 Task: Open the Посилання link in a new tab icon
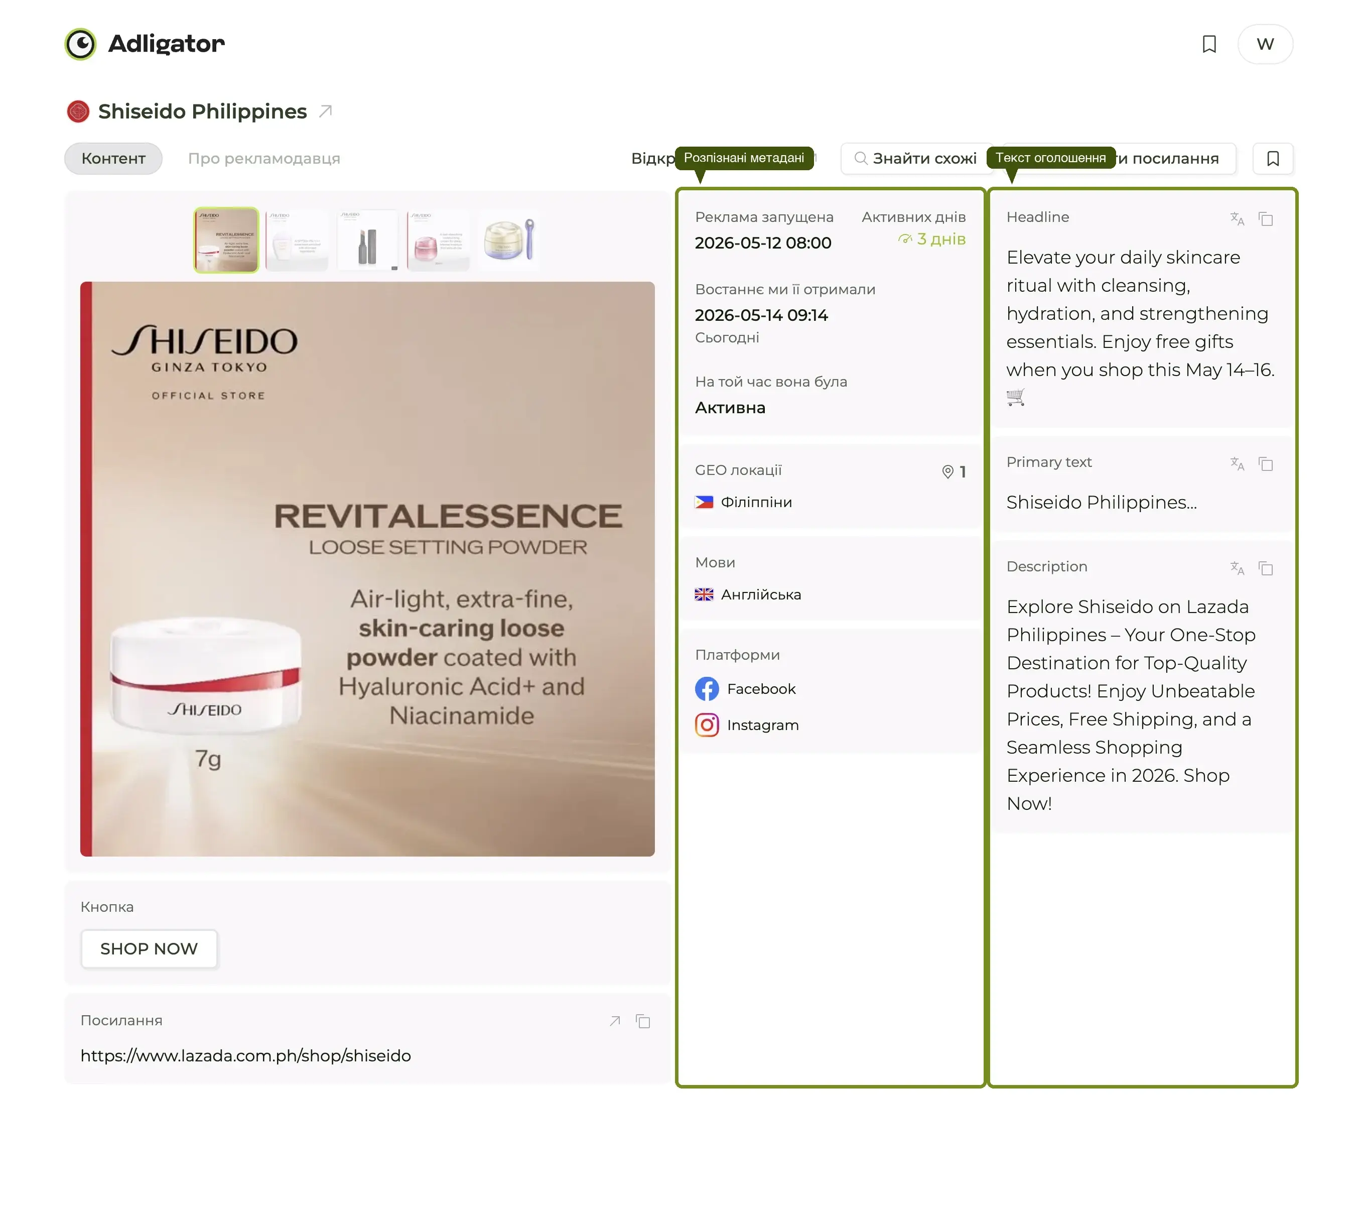[x=615, y=1021]
